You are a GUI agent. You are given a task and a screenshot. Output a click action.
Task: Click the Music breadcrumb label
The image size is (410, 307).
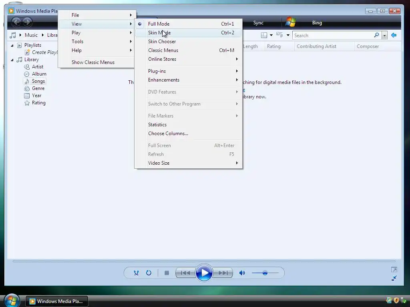31,35
